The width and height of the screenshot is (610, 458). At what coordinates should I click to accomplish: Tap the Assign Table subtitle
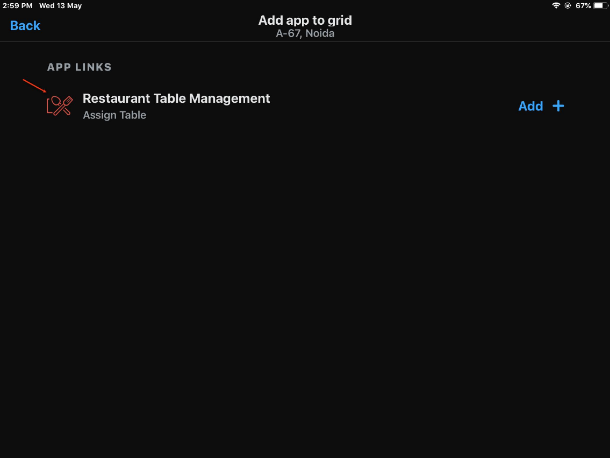pos(114,115)
